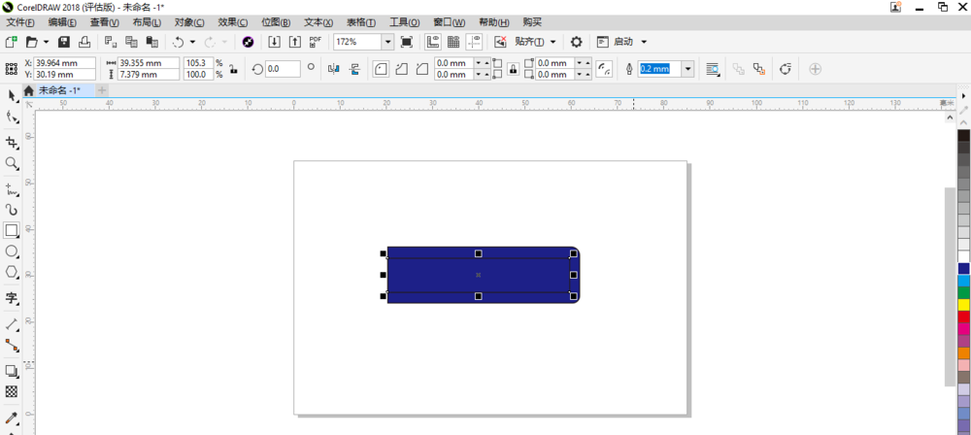This screenshot has height=435, width=971.
Task: Toggle Show rulers button
Action: (433, 42)
